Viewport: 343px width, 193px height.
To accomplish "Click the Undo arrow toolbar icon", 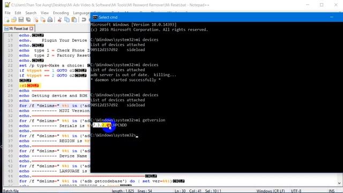I will (x=84, y=20).
